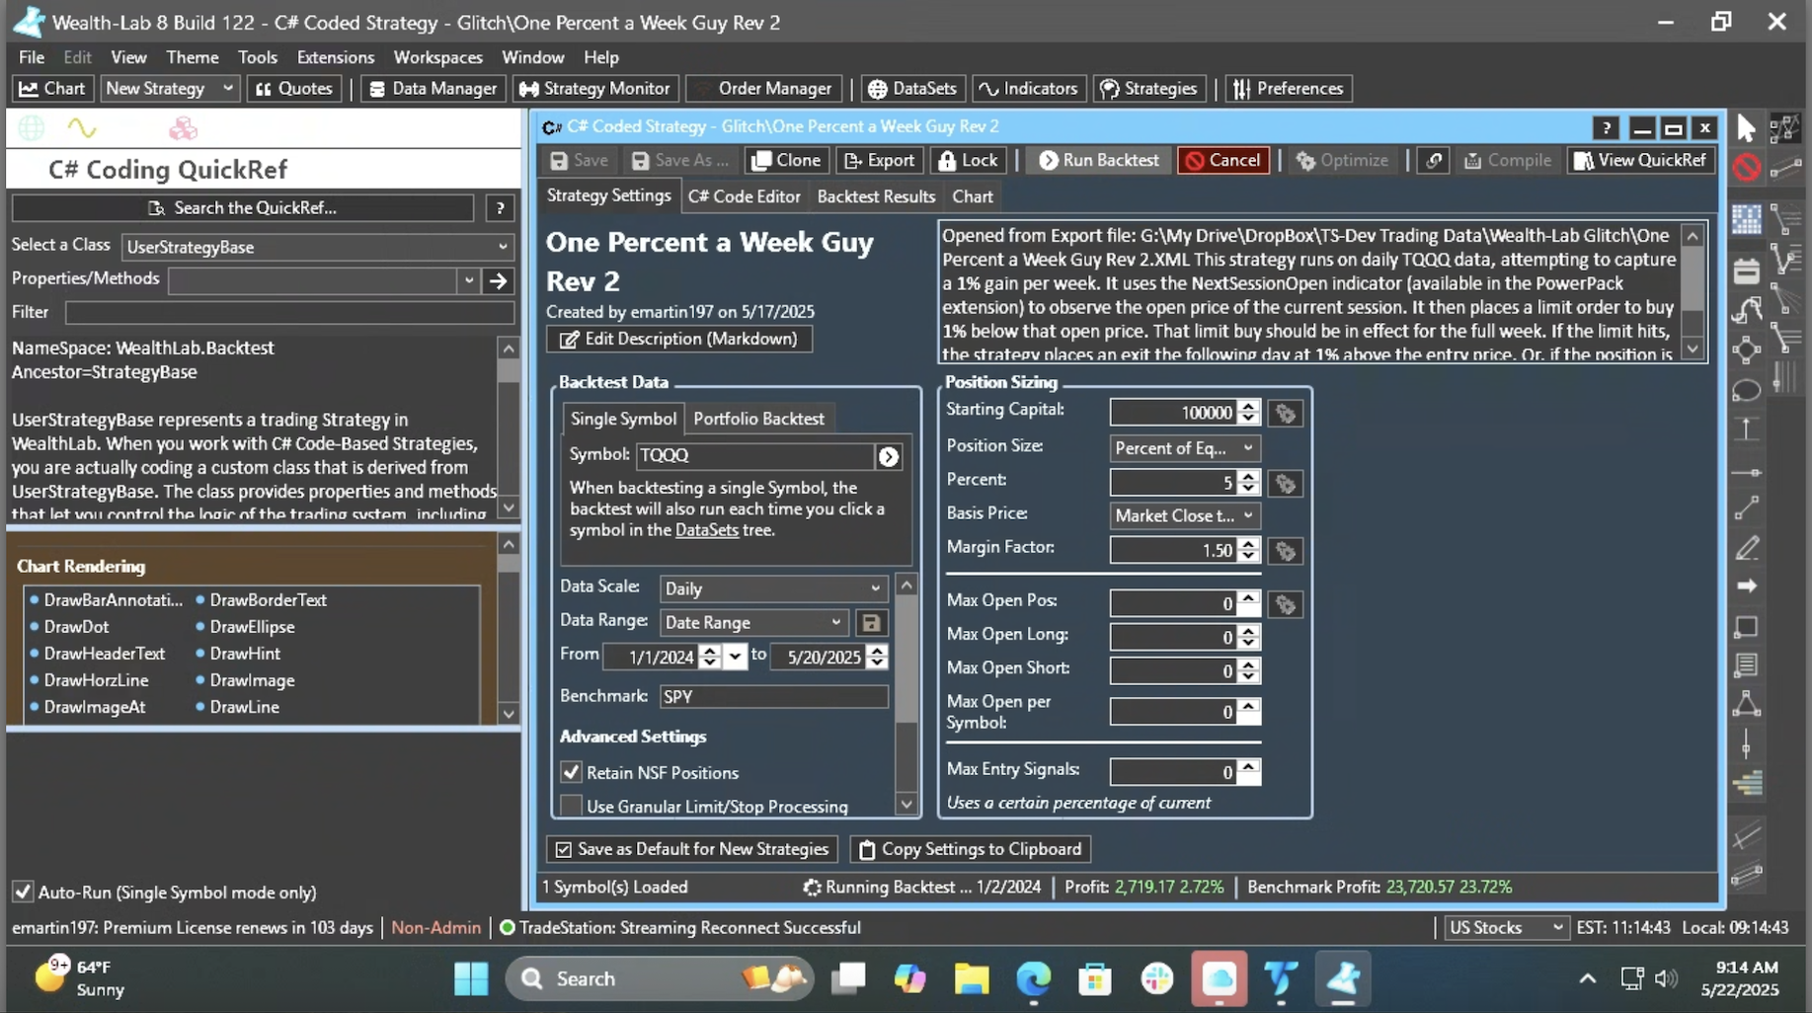Follow the DataSets link in symbol help text
This screenshot has width=1812, height=1013.
pos(707,530)
